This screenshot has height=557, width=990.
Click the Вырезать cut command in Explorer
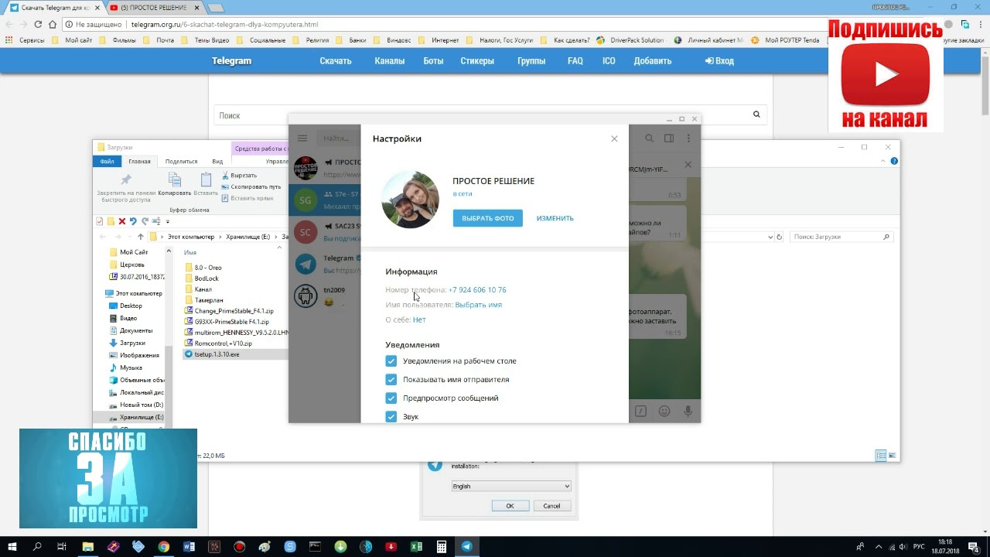(239, 176)
